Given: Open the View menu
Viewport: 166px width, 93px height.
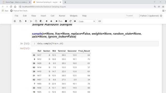Looking at the screenshot, I should tap(33, 16).
